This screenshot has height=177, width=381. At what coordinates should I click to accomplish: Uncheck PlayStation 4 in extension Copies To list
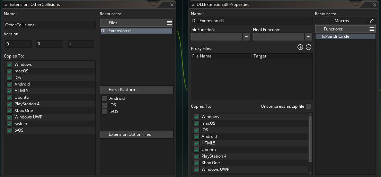coord(9,104)
